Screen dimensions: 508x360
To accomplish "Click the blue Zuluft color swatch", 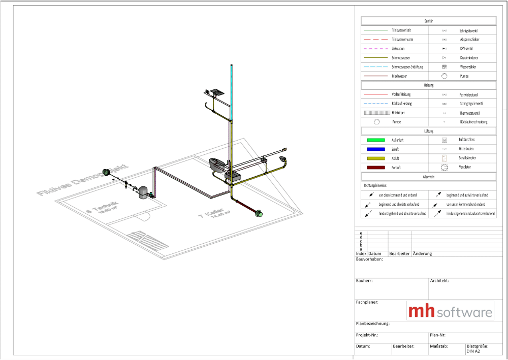I will (x=376, y=149).
